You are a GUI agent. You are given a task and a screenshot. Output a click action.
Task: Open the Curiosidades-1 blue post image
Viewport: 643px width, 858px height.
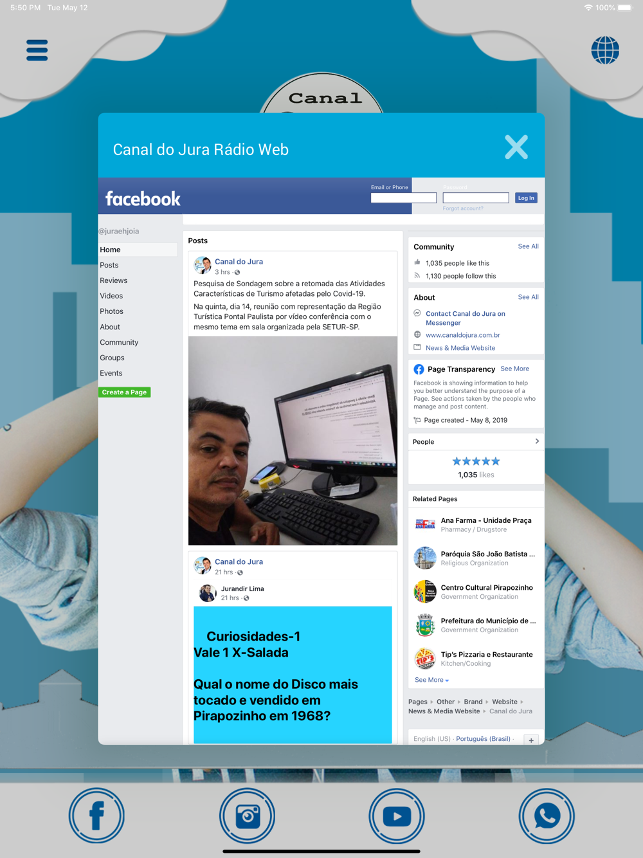pos(293,675)
